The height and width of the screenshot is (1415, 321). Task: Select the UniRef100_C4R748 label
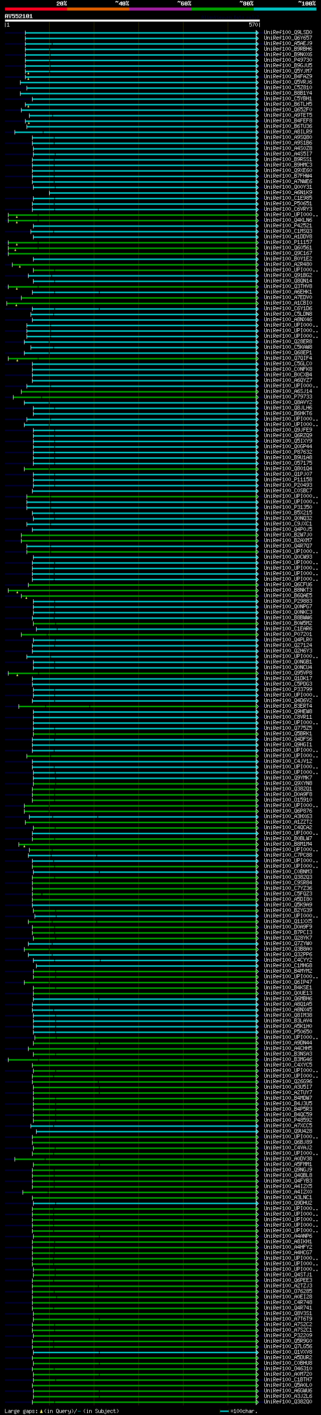tap(287, 1302)
